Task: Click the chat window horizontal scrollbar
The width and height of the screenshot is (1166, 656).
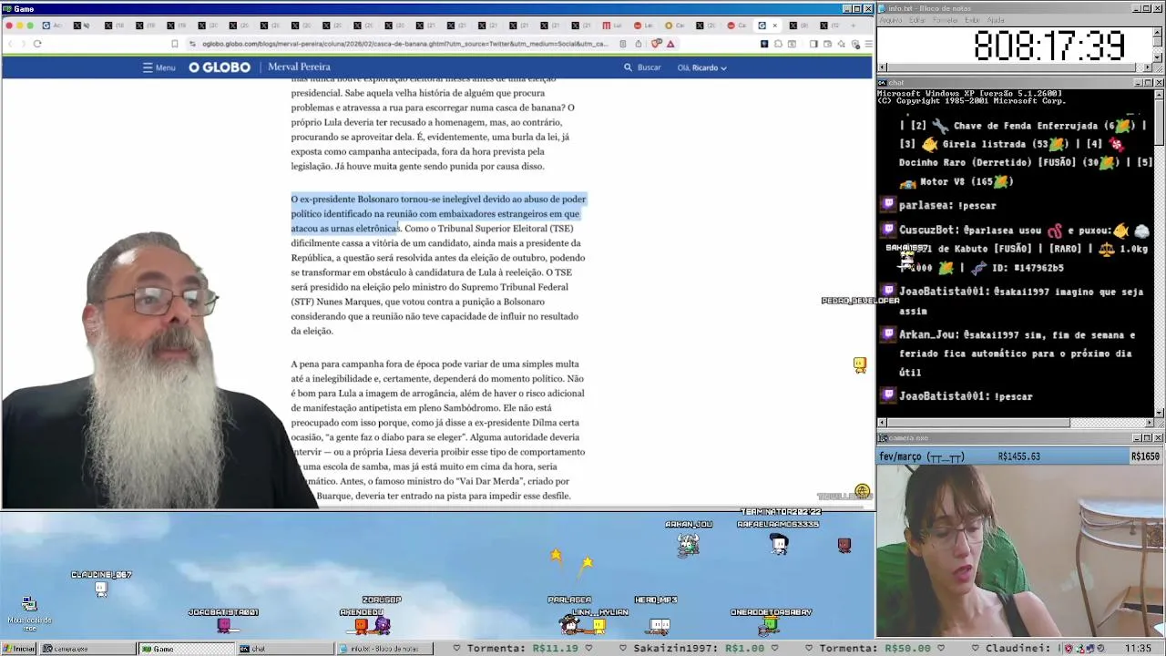Action: click(1016, 423)
